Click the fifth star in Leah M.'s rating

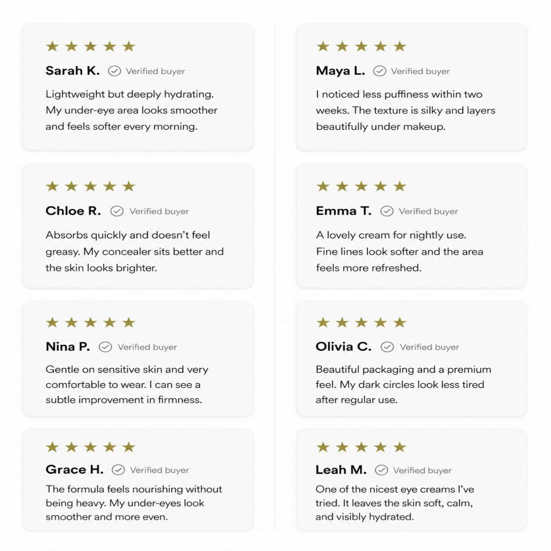pos(400,447)
